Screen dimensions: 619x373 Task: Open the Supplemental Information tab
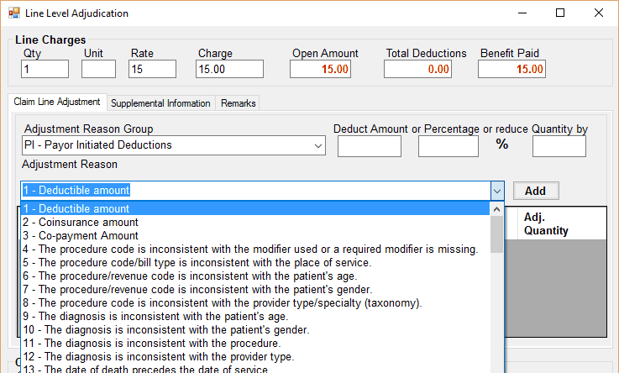[x=160, y=103]
